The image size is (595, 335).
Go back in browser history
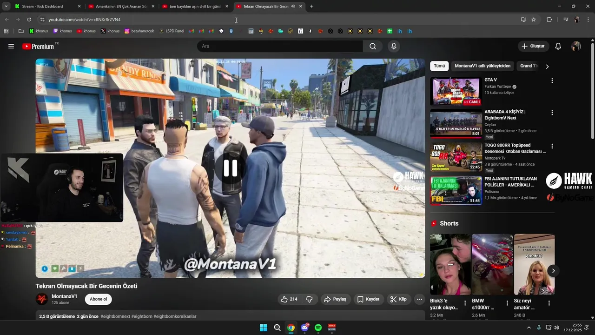point(7,20)
